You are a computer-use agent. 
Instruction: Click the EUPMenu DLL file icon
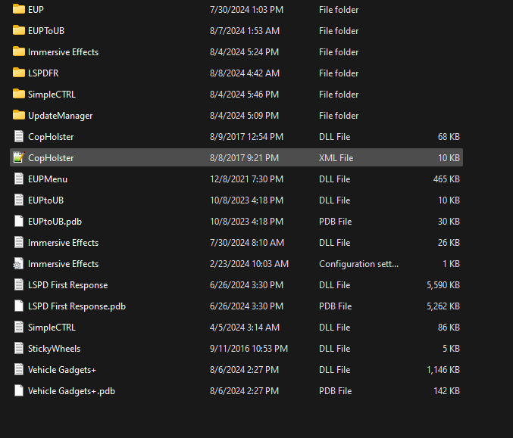pos(19,179)
